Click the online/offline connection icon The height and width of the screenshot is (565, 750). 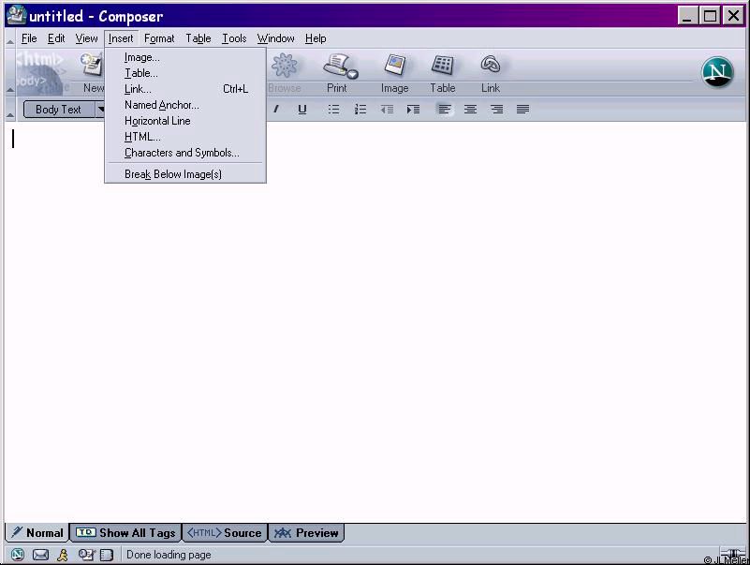coord(732,555)
